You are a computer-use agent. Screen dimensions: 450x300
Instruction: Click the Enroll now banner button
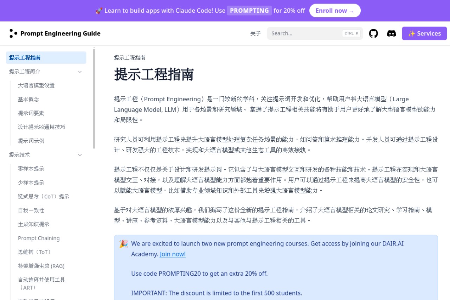pyautogui.click(x=335, y=11)
